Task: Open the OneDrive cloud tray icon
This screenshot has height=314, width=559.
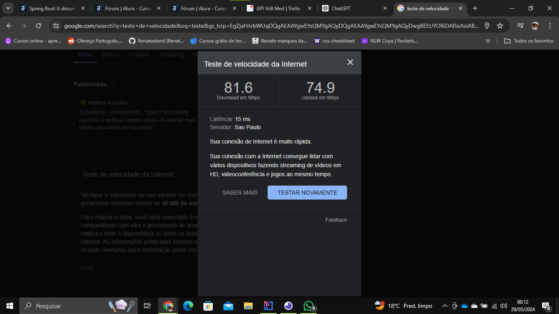Action: pyautogui.click(x=464, y=306)
